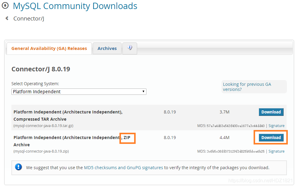Click the MD5 hash of the ZIP archive
The height and width of the screenshot is (186, 295).
[236, 151]
